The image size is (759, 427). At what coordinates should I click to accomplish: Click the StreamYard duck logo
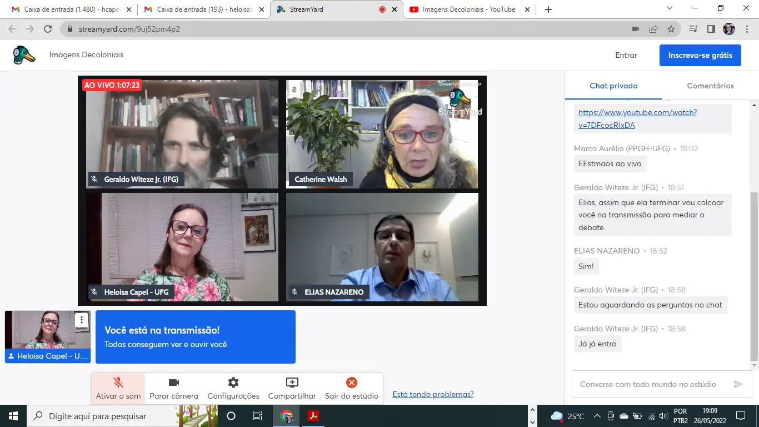coord(24,55)
